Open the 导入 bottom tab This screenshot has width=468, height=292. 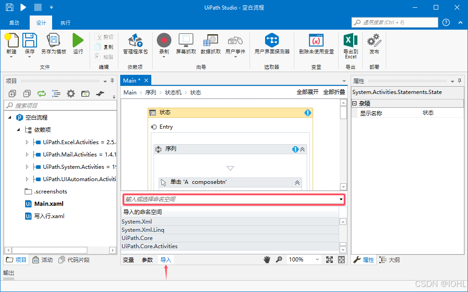point(165,260)
